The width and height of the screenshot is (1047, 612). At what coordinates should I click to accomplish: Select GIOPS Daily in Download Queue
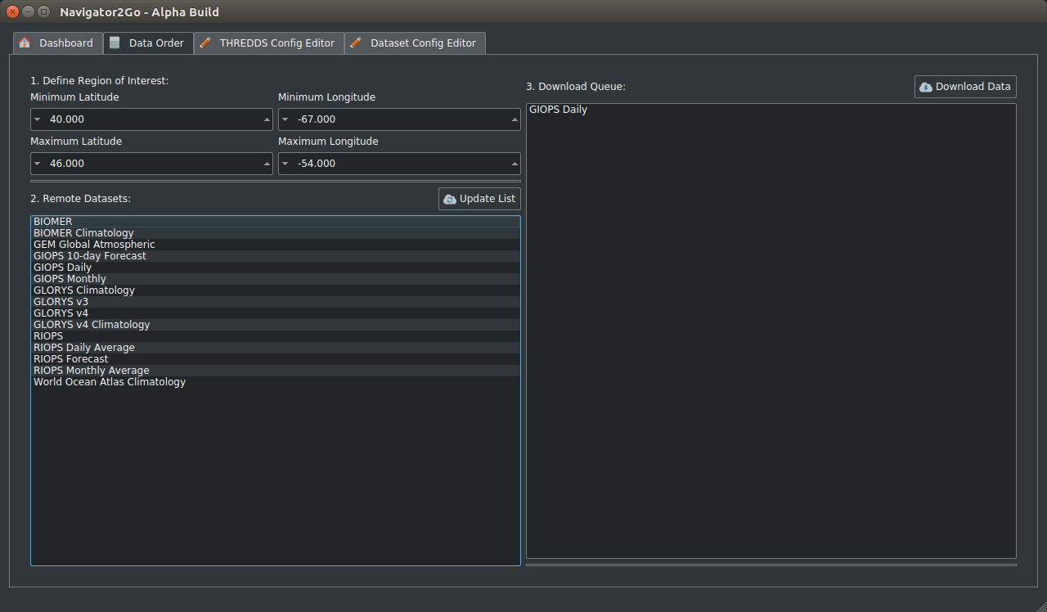[x=771, y=110]
